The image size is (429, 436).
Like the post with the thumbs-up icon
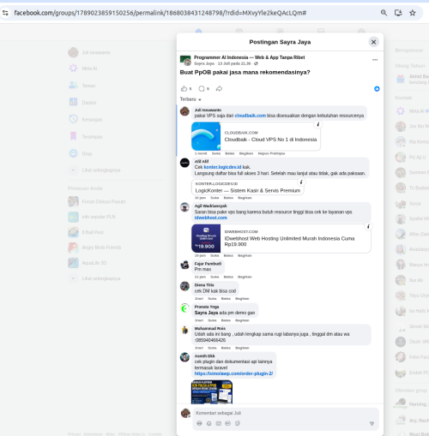184,89
